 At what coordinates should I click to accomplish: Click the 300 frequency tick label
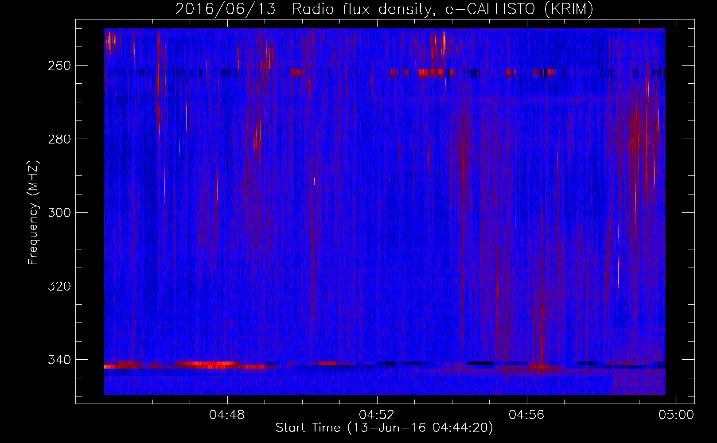click(x=58, y=213)
